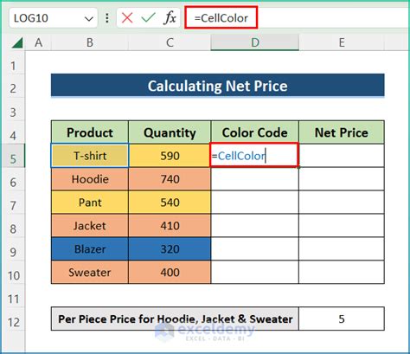Select the Product header cell
Screen dimensions: 410x354
(90, 132)
